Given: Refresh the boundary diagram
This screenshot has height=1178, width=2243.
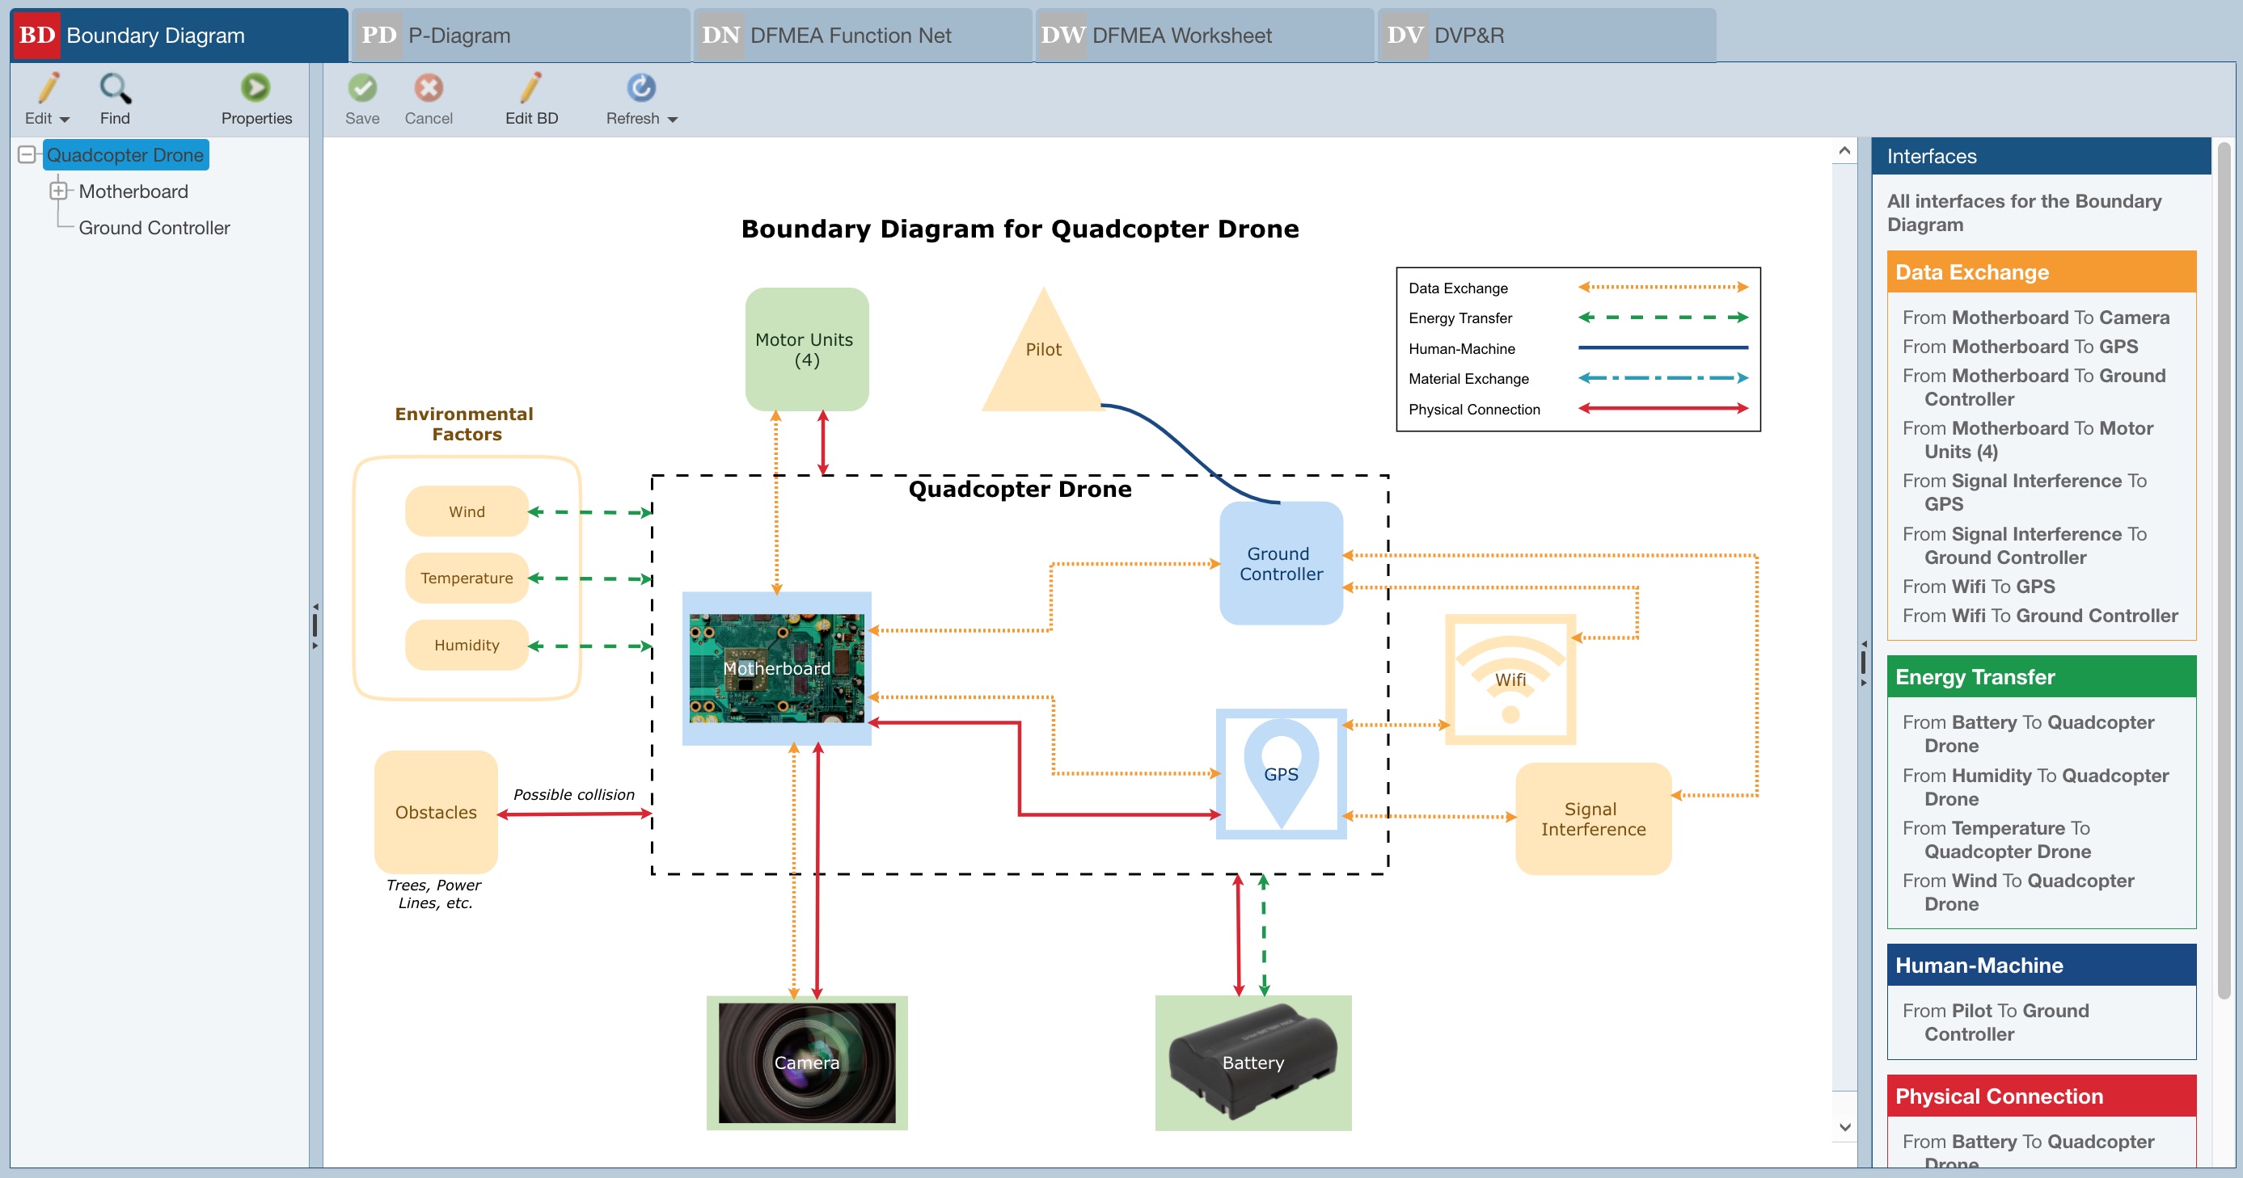Looking at the screenshot, I should pos(641,87).
